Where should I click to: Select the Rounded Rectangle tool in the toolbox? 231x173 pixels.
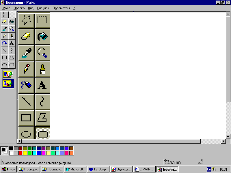[x=12, y=65]
